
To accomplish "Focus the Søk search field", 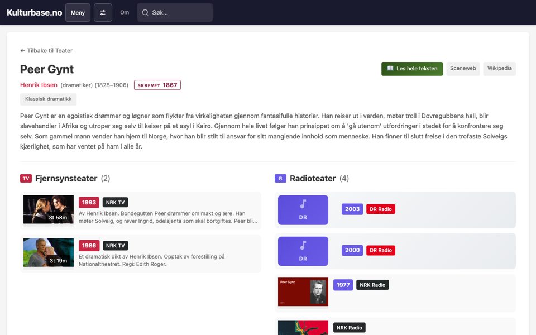I will (x=175, y=13).
